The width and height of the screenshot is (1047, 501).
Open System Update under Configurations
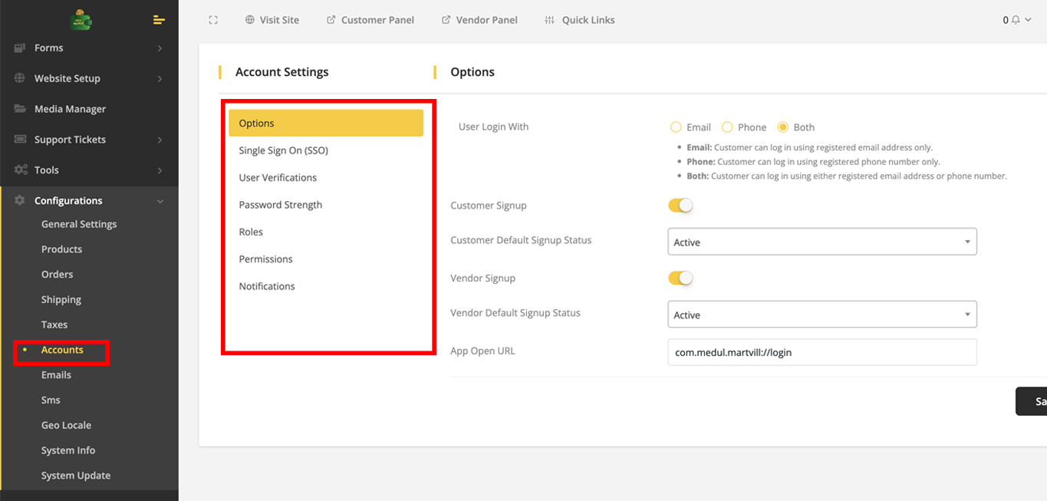pyautogui.click(x=76, y=475)
